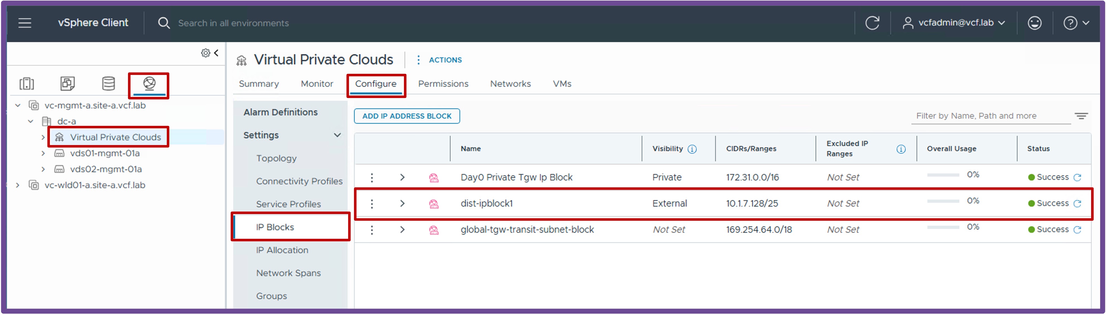The height and width of the screenshot is (315, 1106).
Task: Open the Networks tab
Action: (x=511, y=84)
